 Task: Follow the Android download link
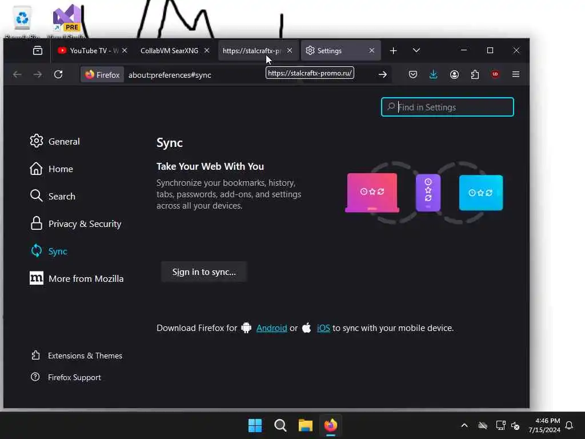pos(271,328)
